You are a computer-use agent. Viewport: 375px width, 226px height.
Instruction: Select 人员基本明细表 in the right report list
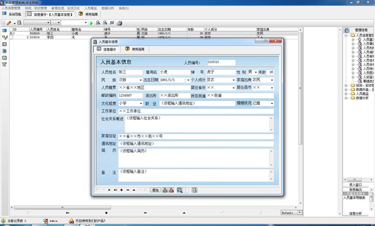pos(354,198)
